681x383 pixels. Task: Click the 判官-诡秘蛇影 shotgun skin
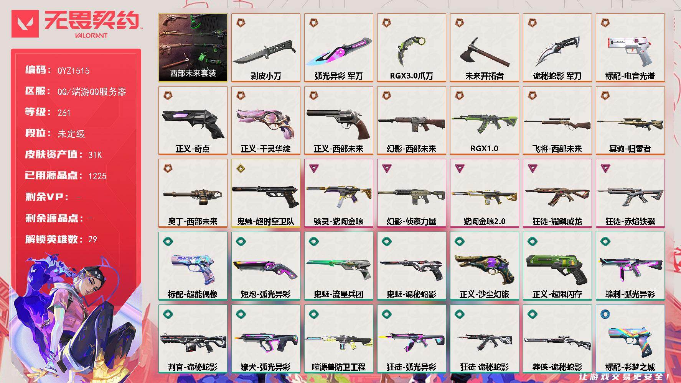[x=193, y=339]
